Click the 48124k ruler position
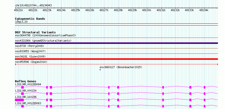This screenshot has width=225, height=109. (61, 10)
